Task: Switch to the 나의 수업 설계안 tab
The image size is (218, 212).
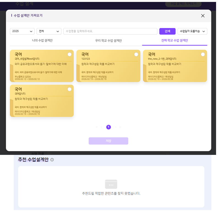Action: coord(42,41)
